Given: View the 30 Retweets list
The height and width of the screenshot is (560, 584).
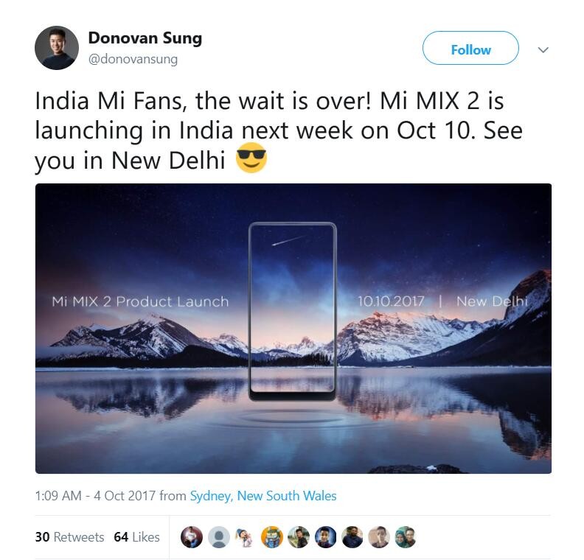Looking at the screenshot, I should [x=69, y=537].
